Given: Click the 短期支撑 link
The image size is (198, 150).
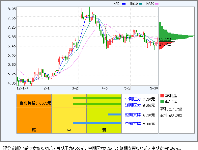Looking at the screenshot, I should [x=133, y=115].
